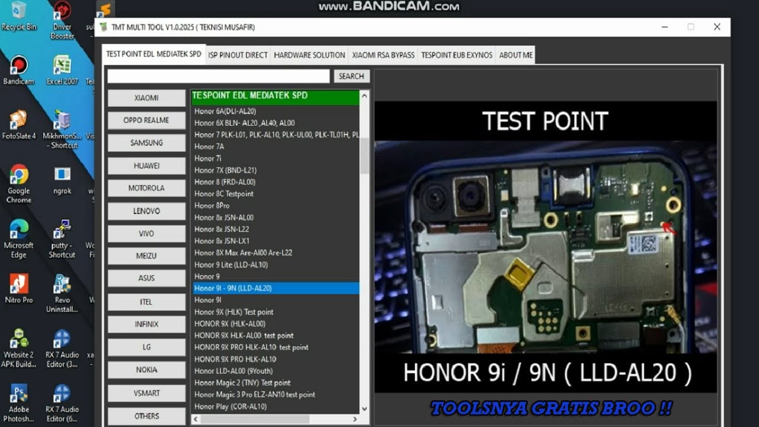Screen dimensions: 759x427
Task: Launch Nitro Pro from the desktop
Action: pyautogui.click(x=18, y=289)
